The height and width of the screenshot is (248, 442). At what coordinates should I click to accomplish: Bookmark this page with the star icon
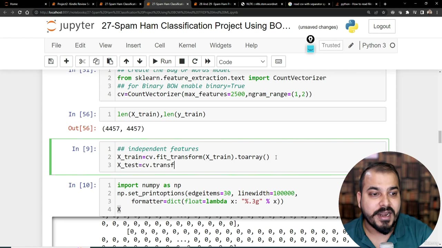tap(383, 12)
